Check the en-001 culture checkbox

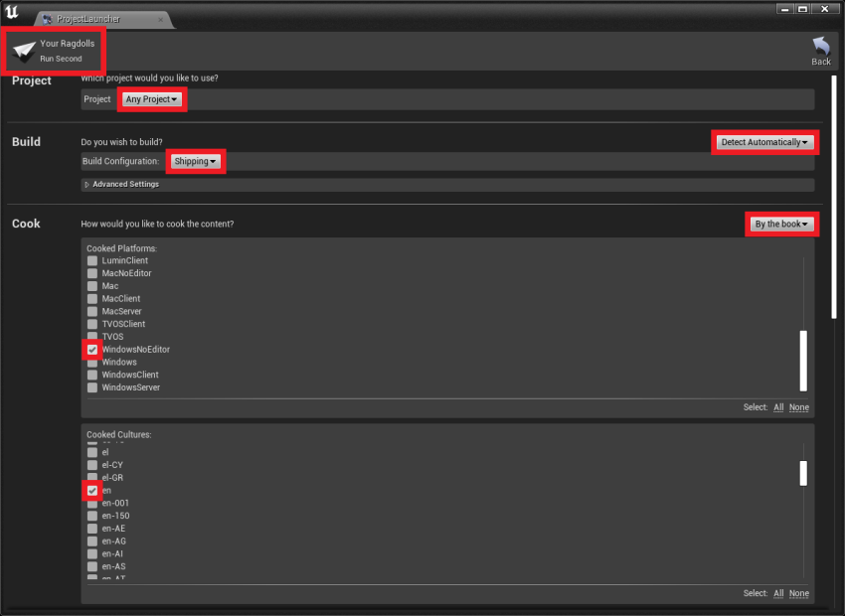click(x=92, y=504)
